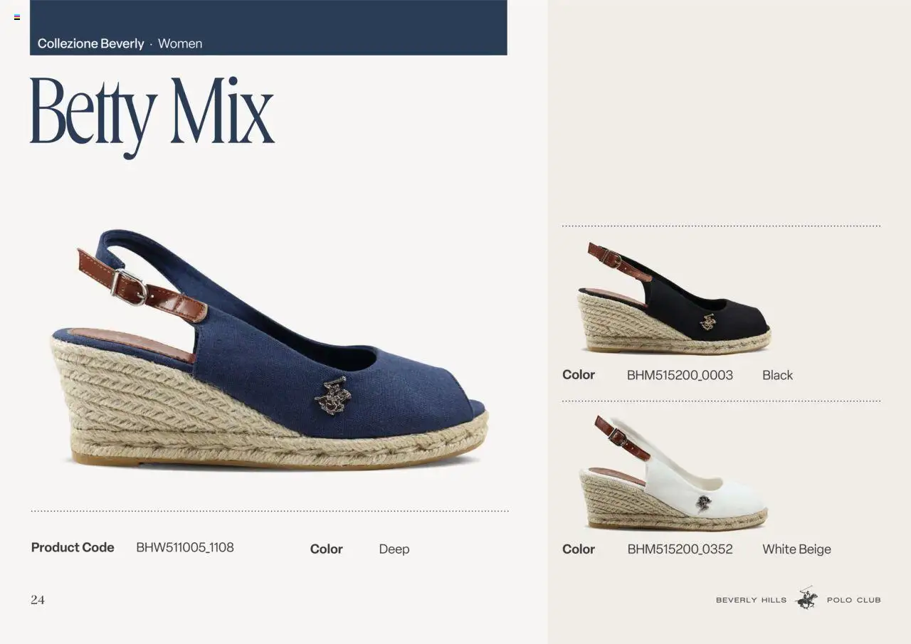Click the Collezione Beverly header label
Image resolution: width=911 pixels, height=644 pixels.
point(90,43)
